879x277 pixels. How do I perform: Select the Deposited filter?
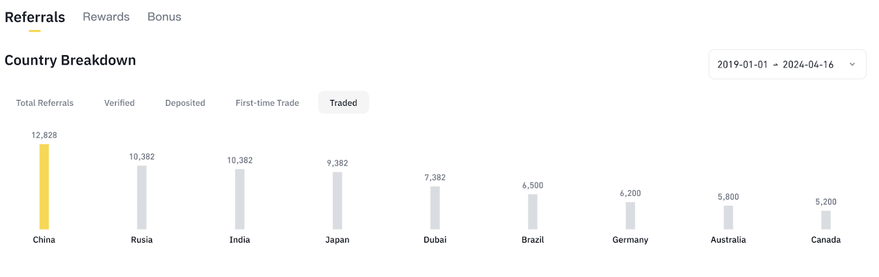point(185,103)
